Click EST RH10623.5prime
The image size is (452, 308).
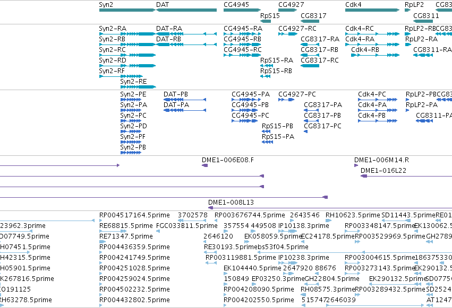click(x=353, y=215)
